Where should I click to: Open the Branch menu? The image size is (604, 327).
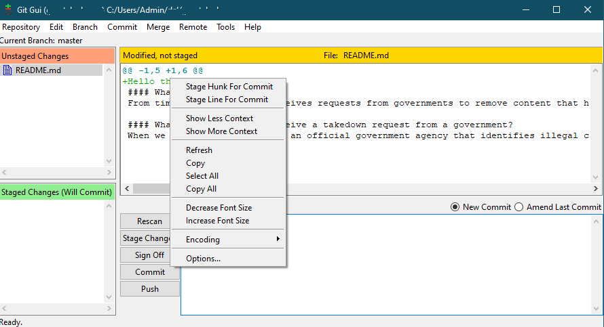point(85,27)
